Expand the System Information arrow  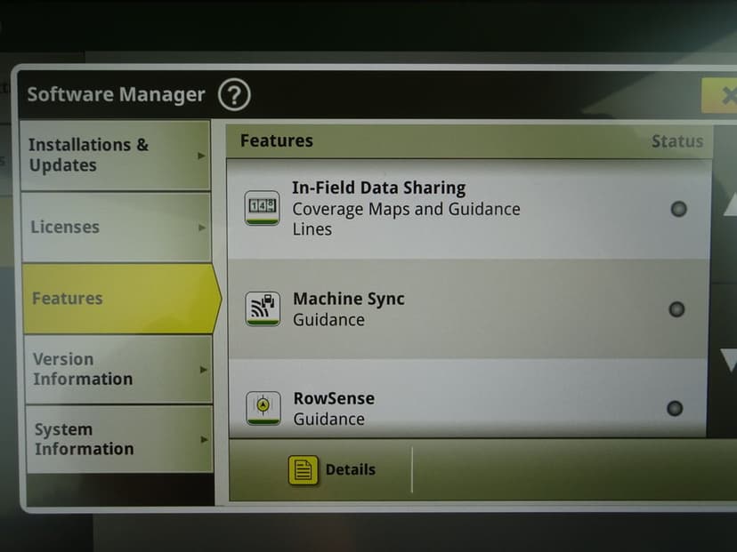(x=204, y=439)
